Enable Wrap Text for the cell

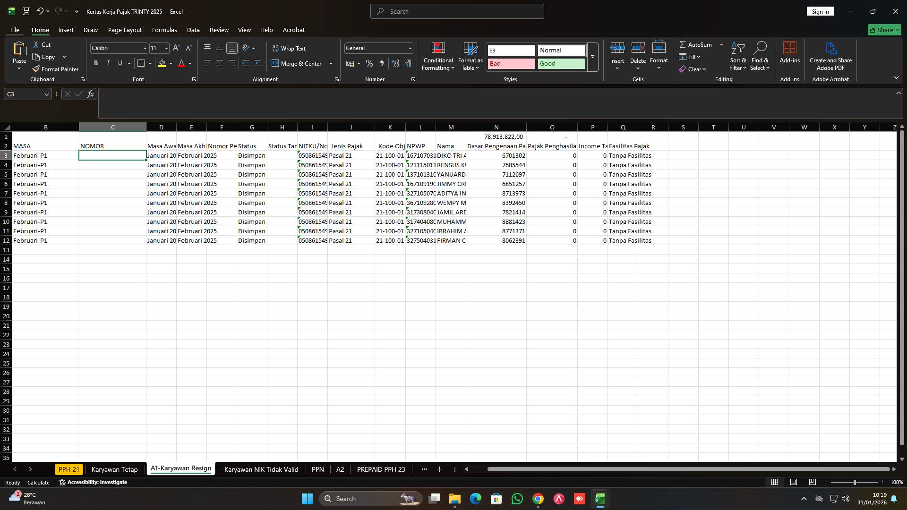point(289,48)
